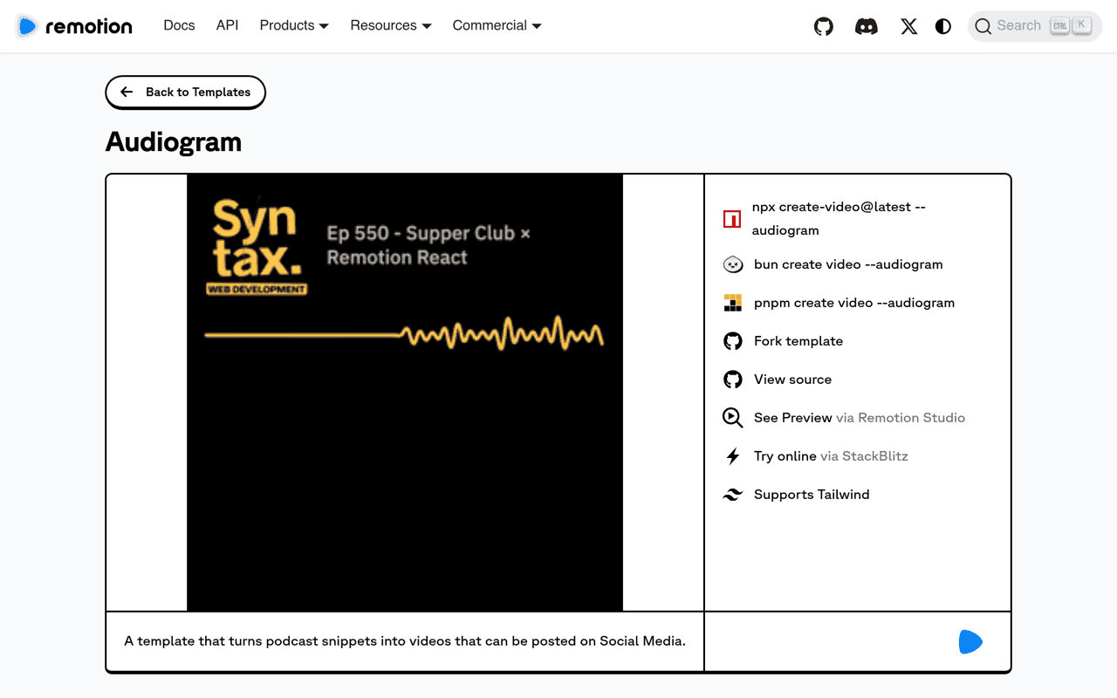
Task: Open the X (Twitter) icon in the navbar
Action: pyautogui.click(x=909, y=26)
